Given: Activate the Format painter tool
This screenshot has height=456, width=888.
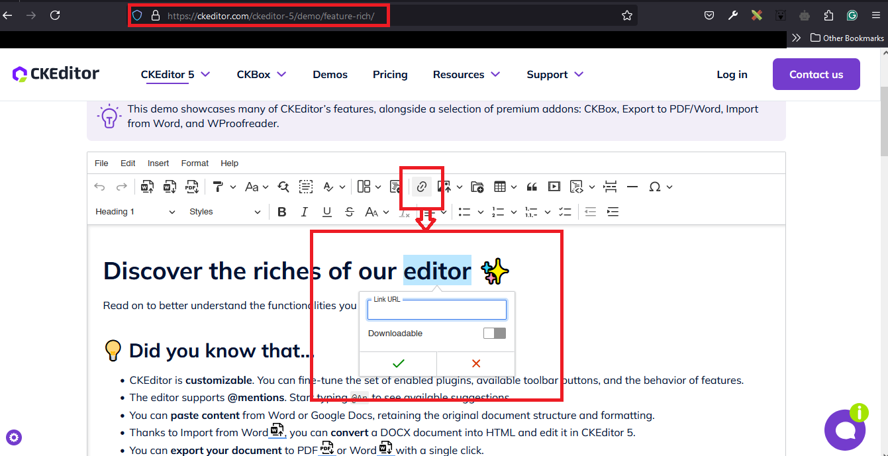Looking at the screenshot, I should coord(218,187).
